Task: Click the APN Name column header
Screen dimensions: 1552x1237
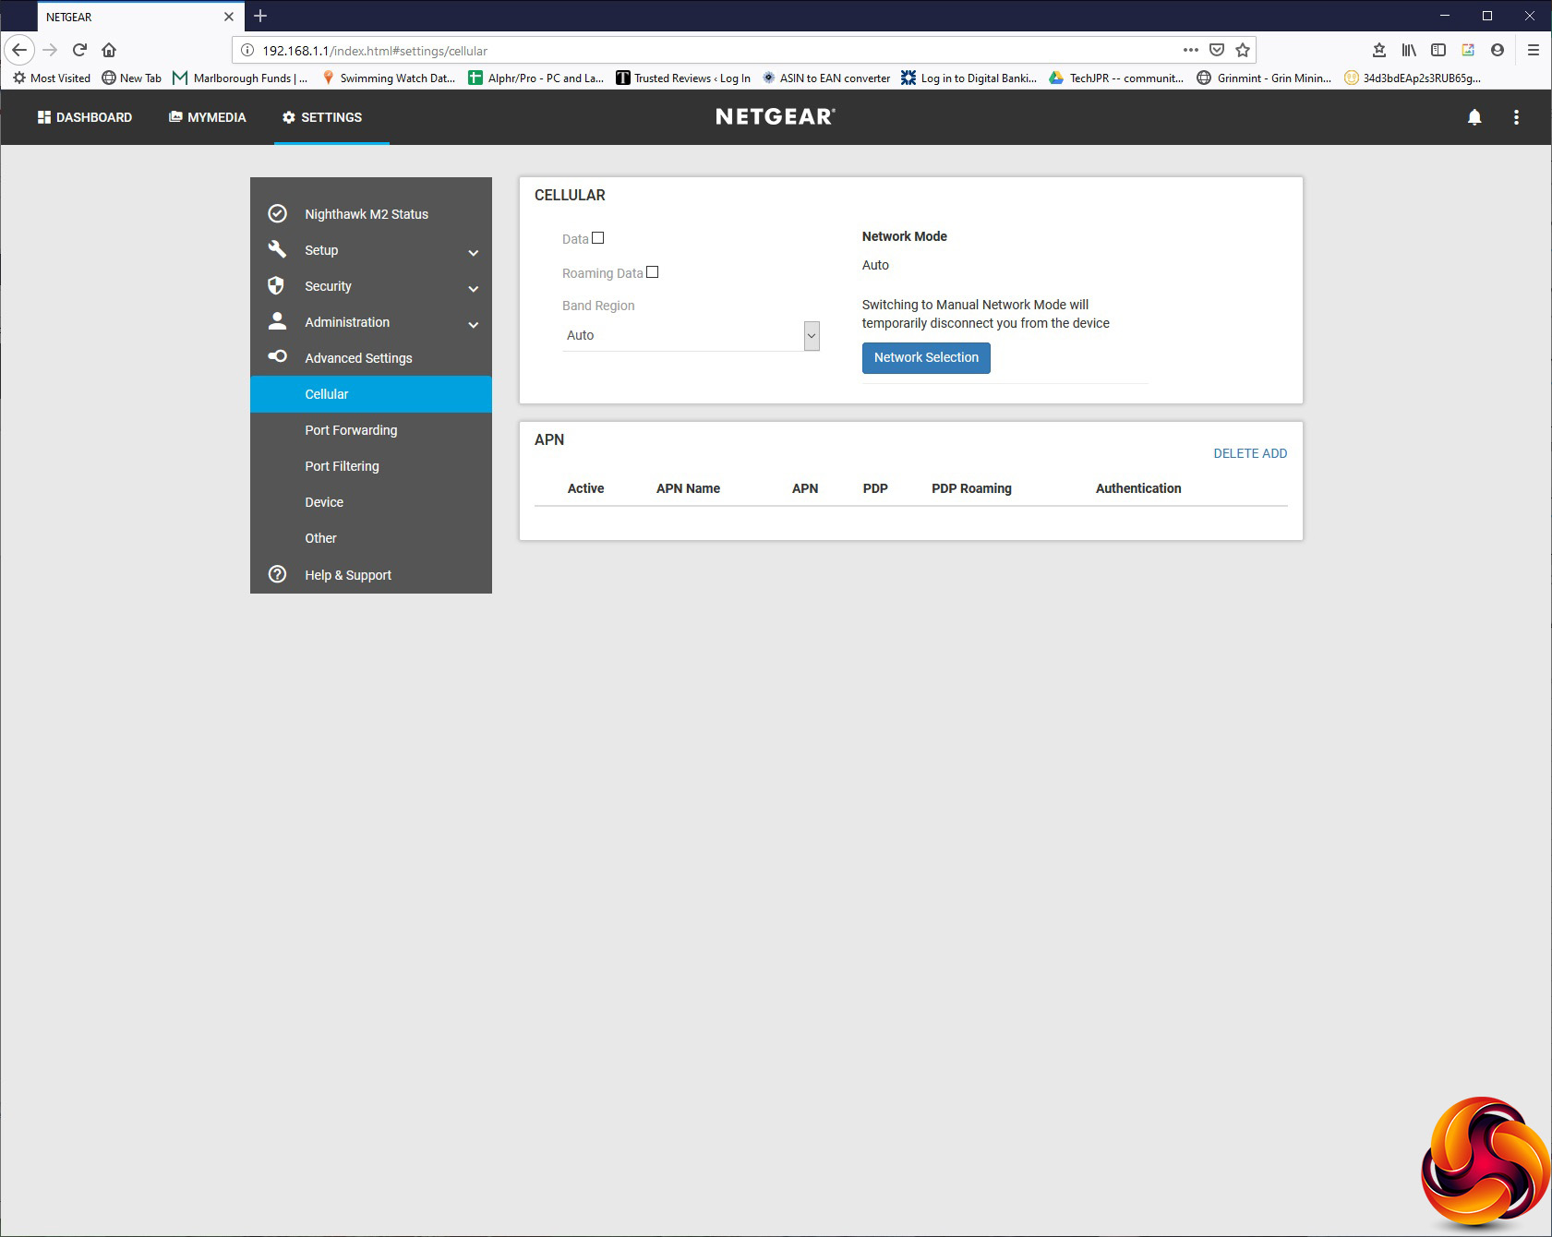Action: pos(688,488)
